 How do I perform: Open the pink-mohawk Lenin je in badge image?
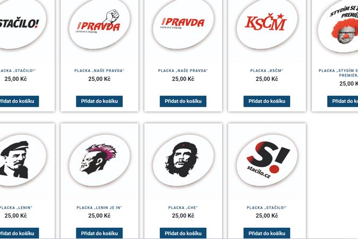(99, 160)
